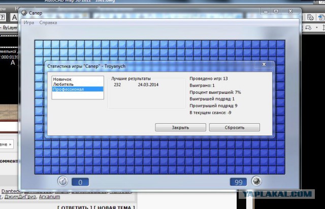This screenshot has height=209, width=325.
Task: Open the Arxanum user link on the forum page
Action: pyautogui.click(x=49, y=197)
